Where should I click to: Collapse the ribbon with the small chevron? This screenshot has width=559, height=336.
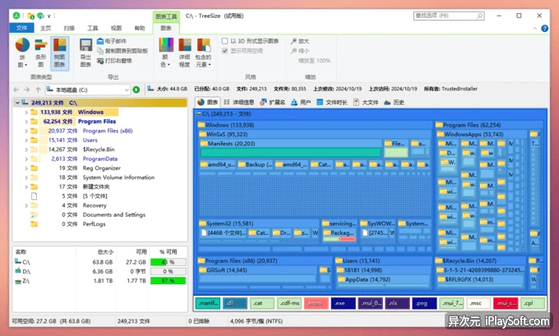pos(534,29)
